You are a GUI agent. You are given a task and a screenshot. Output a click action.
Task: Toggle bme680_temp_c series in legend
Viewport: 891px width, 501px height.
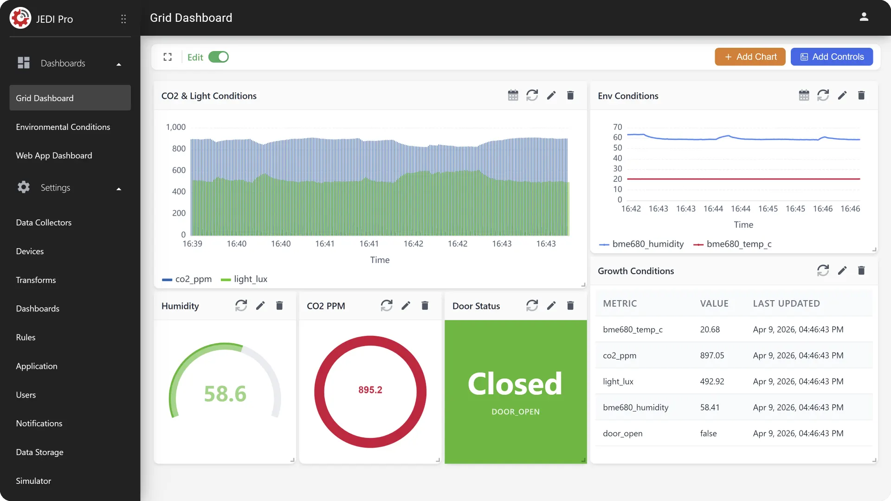[732, 244]
